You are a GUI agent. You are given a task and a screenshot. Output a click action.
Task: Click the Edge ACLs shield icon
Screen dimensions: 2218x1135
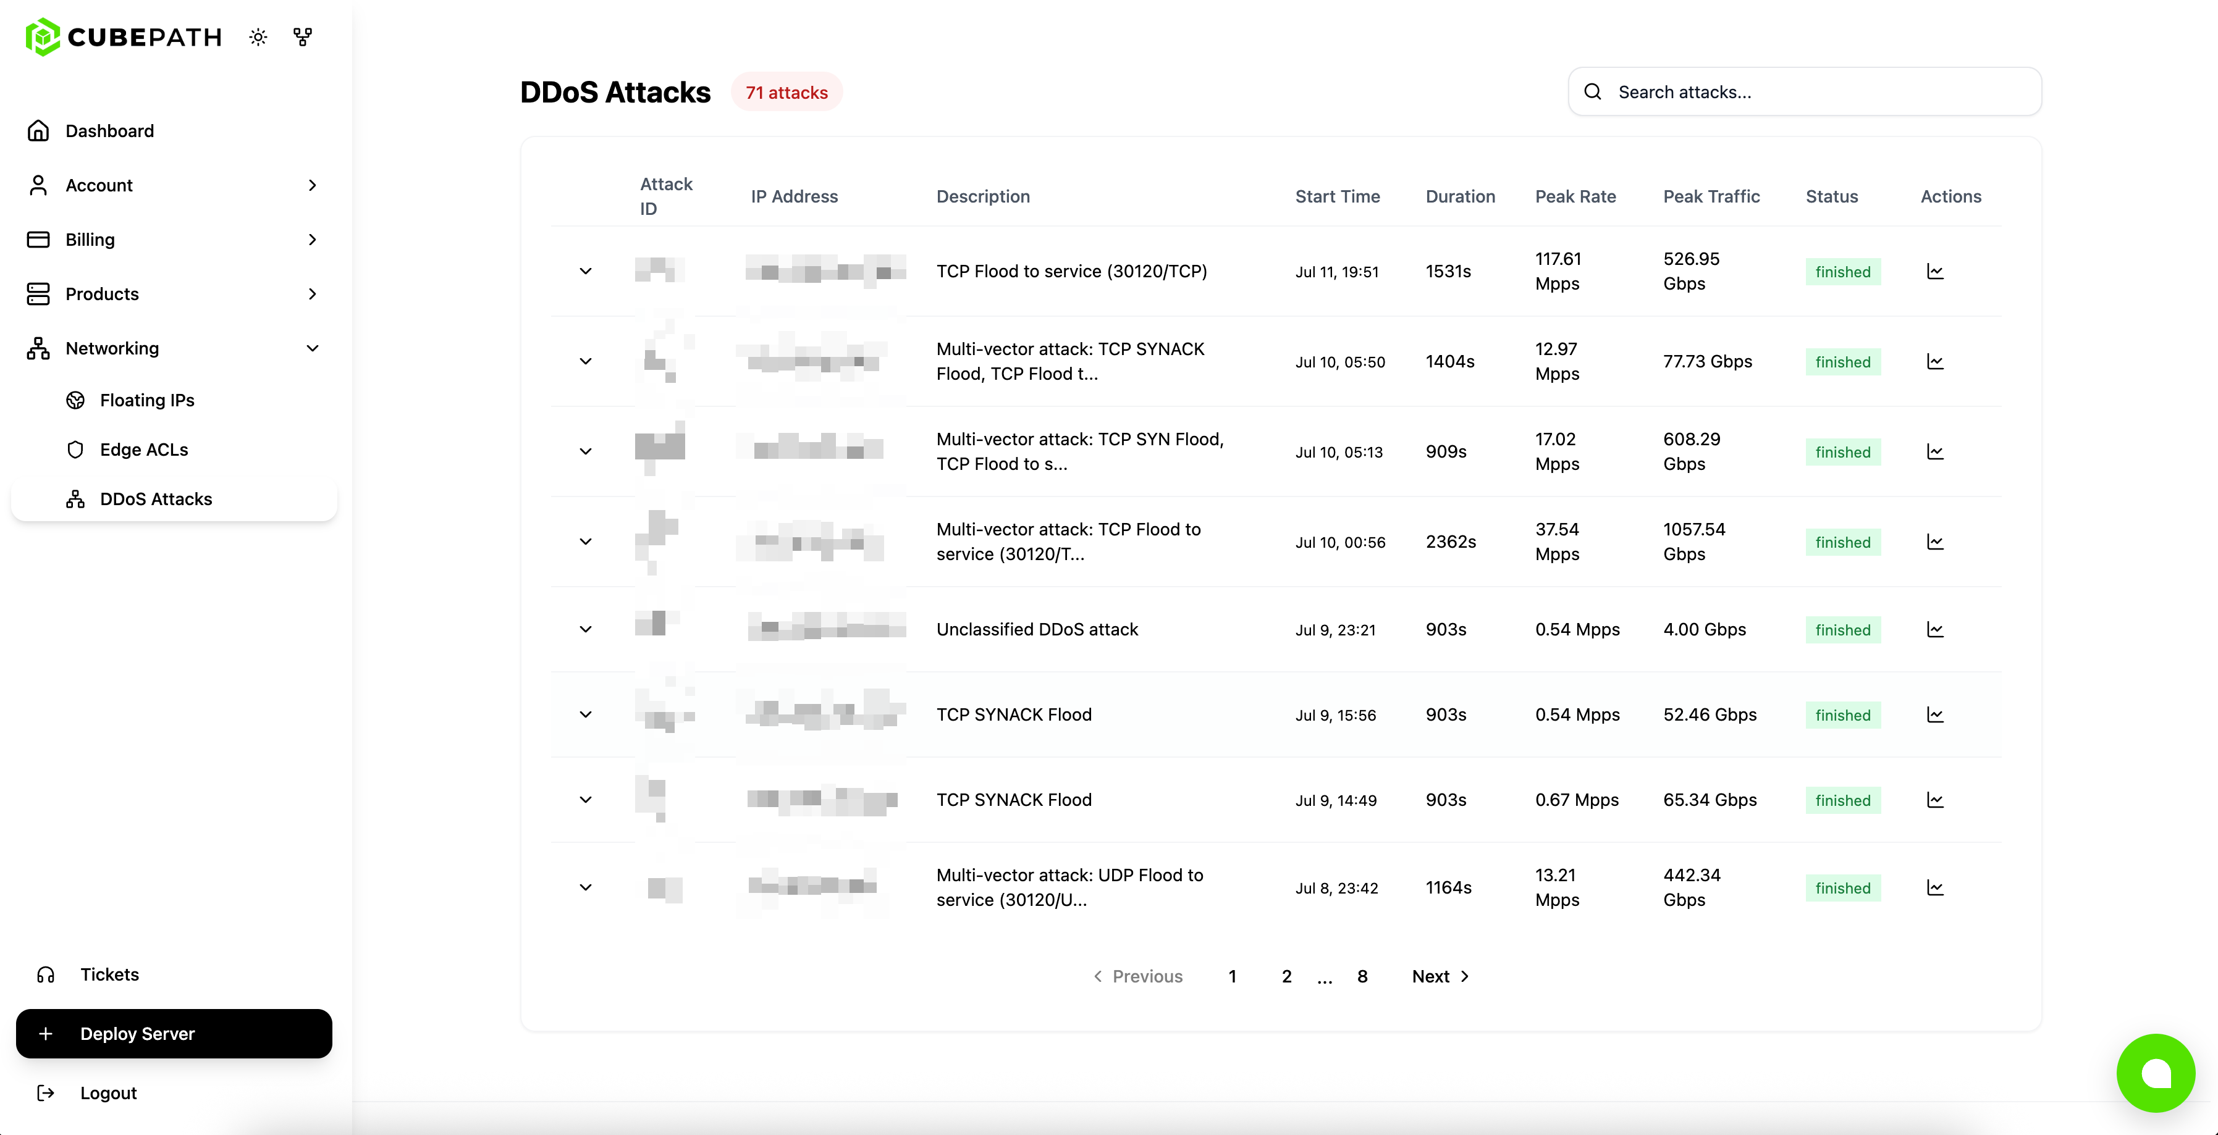[76, 449]
